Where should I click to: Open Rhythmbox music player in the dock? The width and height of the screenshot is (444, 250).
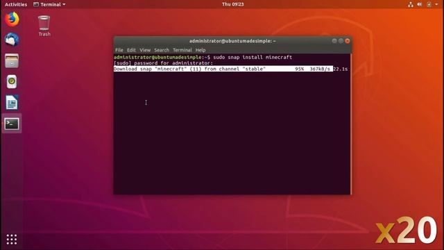12,82
